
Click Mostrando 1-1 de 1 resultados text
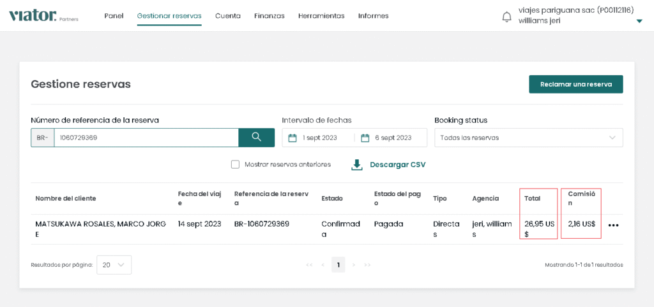tap(584, 264)
